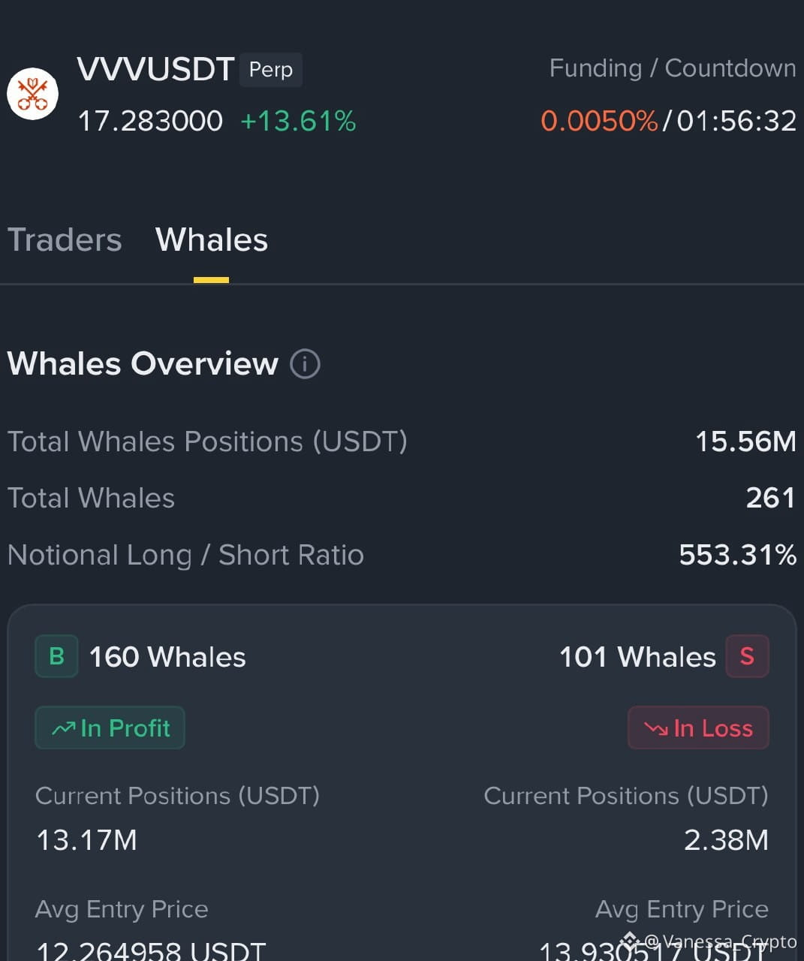Click the In Loss tag
Image resolution: width=804 pixels, height=961 pixels.
698,728
